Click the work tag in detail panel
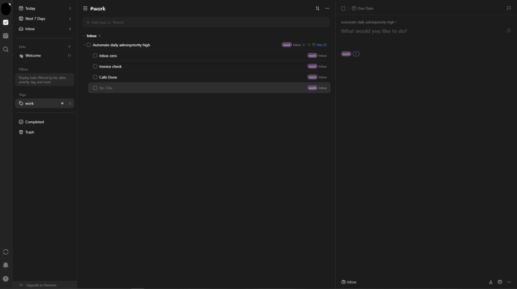 click(x=346, y=54)
